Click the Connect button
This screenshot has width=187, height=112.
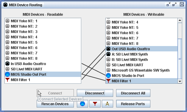tap(55, 93)
